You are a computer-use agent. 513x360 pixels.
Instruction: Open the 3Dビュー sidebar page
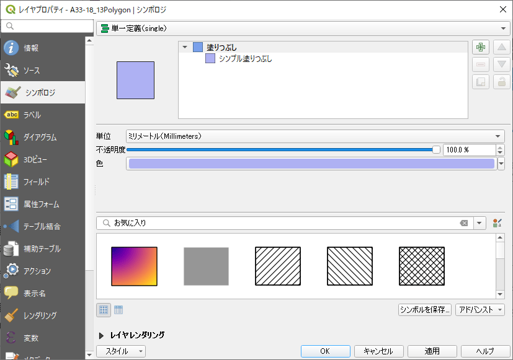43,159
